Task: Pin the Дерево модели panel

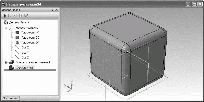Action: [x=52, y=10]
